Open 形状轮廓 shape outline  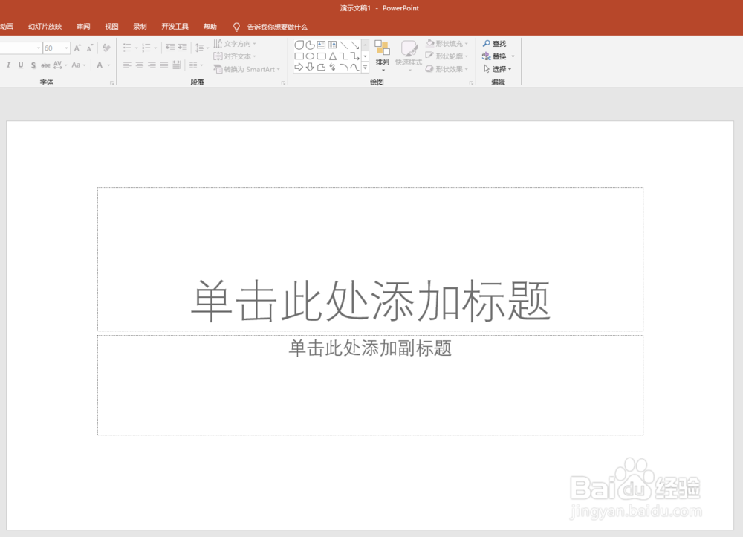click(447, 56)
